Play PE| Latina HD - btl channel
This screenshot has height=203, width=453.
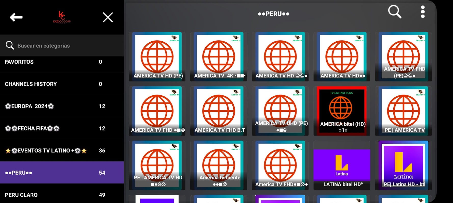click(403, 165)
